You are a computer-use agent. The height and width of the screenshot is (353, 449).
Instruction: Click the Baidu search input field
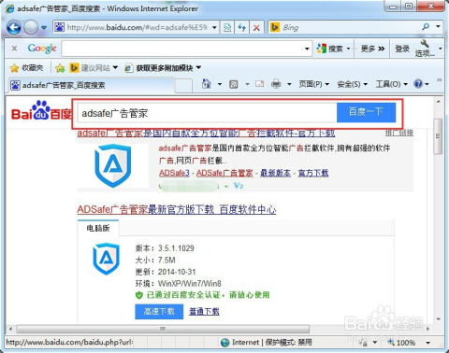tap(207, 113)
